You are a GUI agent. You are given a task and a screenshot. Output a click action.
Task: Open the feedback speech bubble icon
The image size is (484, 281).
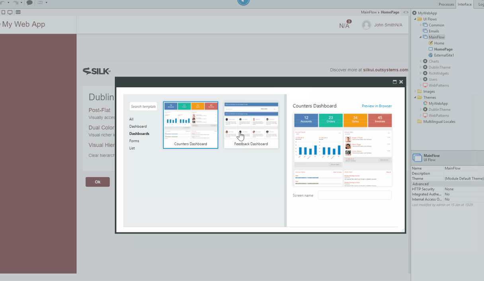coord(29,3)
